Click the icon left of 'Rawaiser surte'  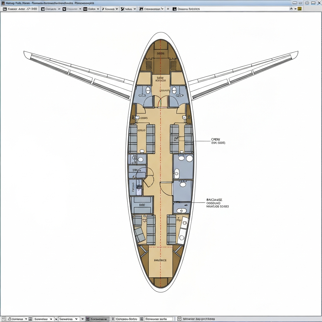point(142,319)
